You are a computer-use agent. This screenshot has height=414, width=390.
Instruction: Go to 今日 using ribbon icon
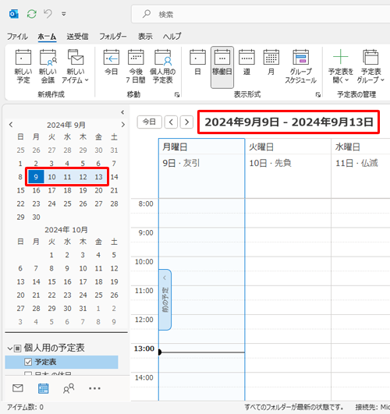pyautogui.click(x=112, y=63)
